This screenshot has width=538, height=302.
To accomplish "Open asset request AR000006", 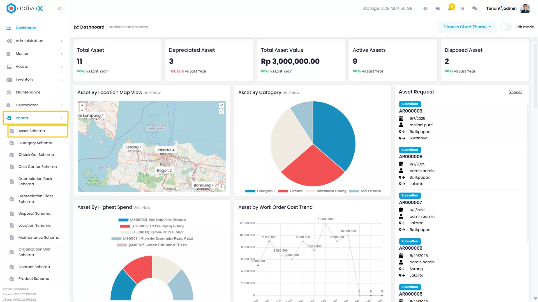I will pos(410,248).
